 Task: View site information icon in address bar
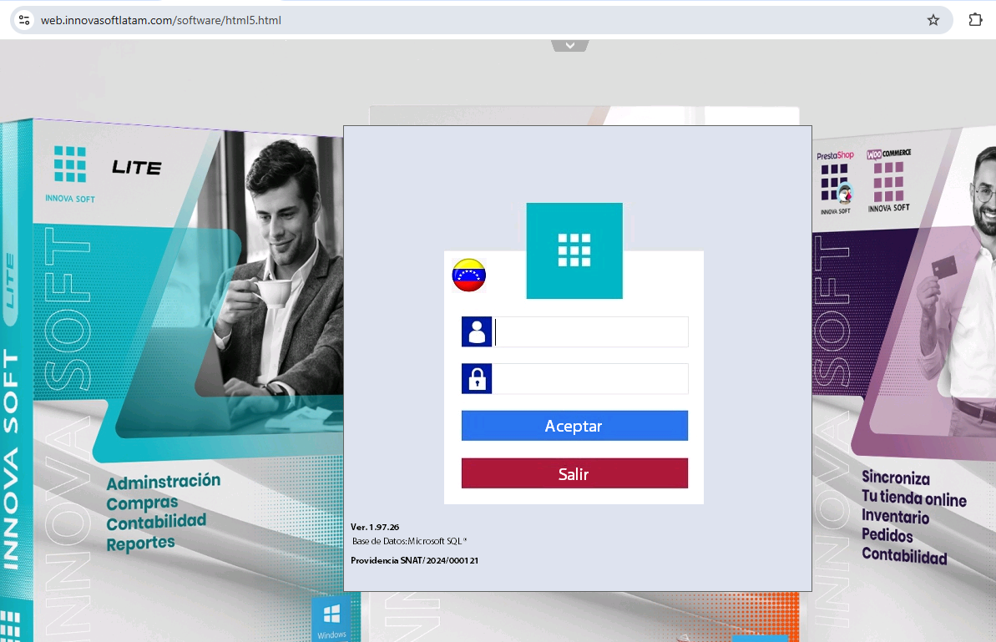[23, 20]
